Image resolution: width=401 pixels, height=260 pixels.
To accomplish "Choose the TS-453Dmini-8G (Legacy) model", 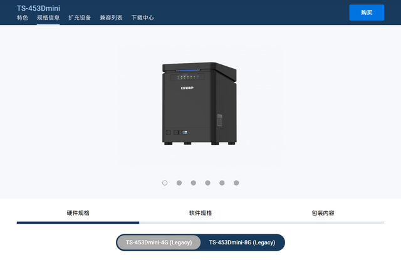I will point(242,242).
